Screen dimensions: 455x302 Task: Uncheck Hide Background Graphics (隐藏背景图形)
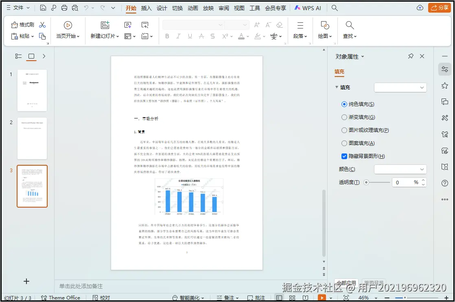coord(344,156)
